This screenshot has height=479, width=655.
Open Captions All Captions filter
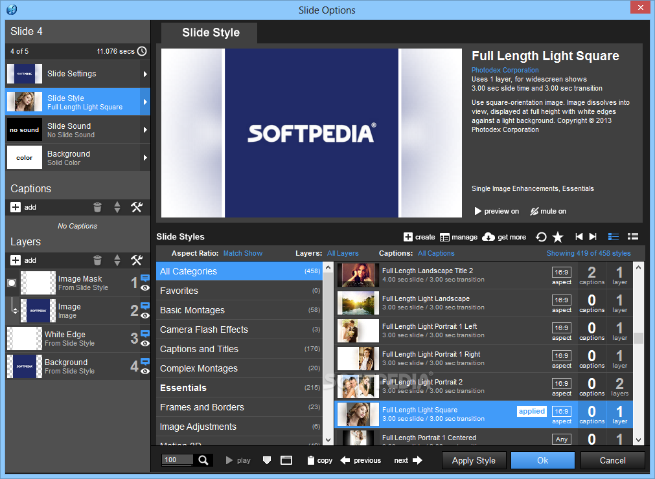tap(435, 253)
